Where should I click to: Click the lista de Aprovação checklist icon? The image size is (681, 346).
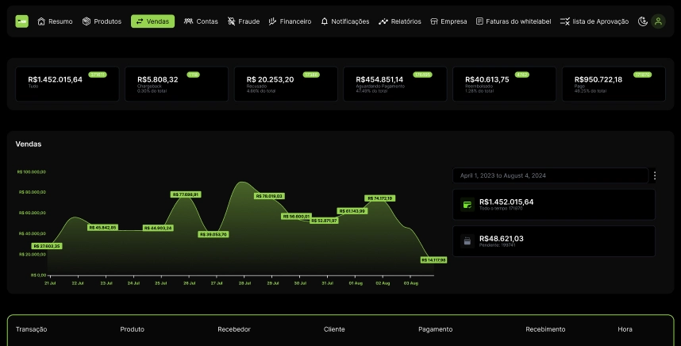pos(564,21)
